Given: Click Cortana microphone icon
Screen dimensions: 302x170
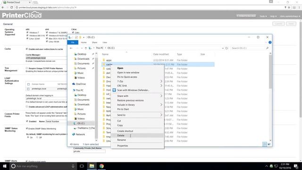Looking at the screenshot, I should (x=73, y=166).
